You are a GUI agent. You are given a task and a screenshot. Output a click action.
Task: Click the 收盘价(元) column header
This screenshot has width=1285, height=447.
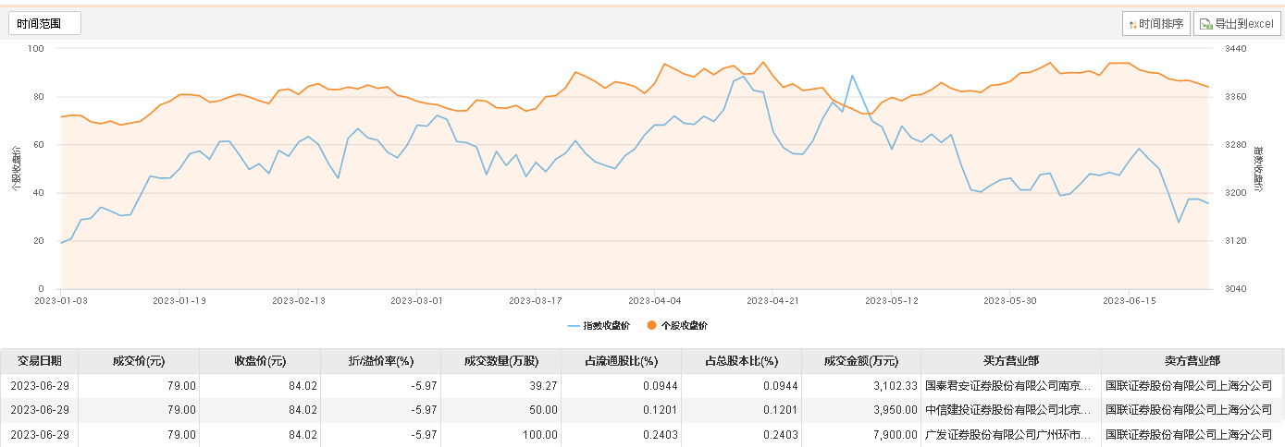[x=259, y=361]
